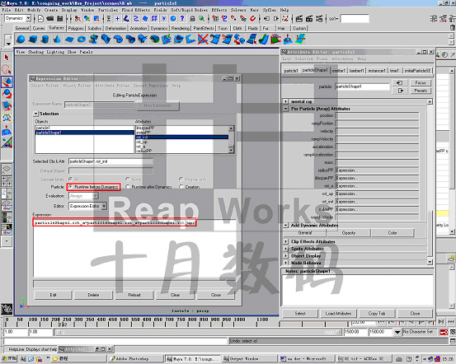The image size is (456, 364).
Task: Switch to the particle1 tab
Action: pos(291,71)
